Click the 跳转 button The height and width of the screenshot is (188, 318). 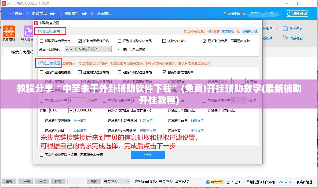click(94, 181)
